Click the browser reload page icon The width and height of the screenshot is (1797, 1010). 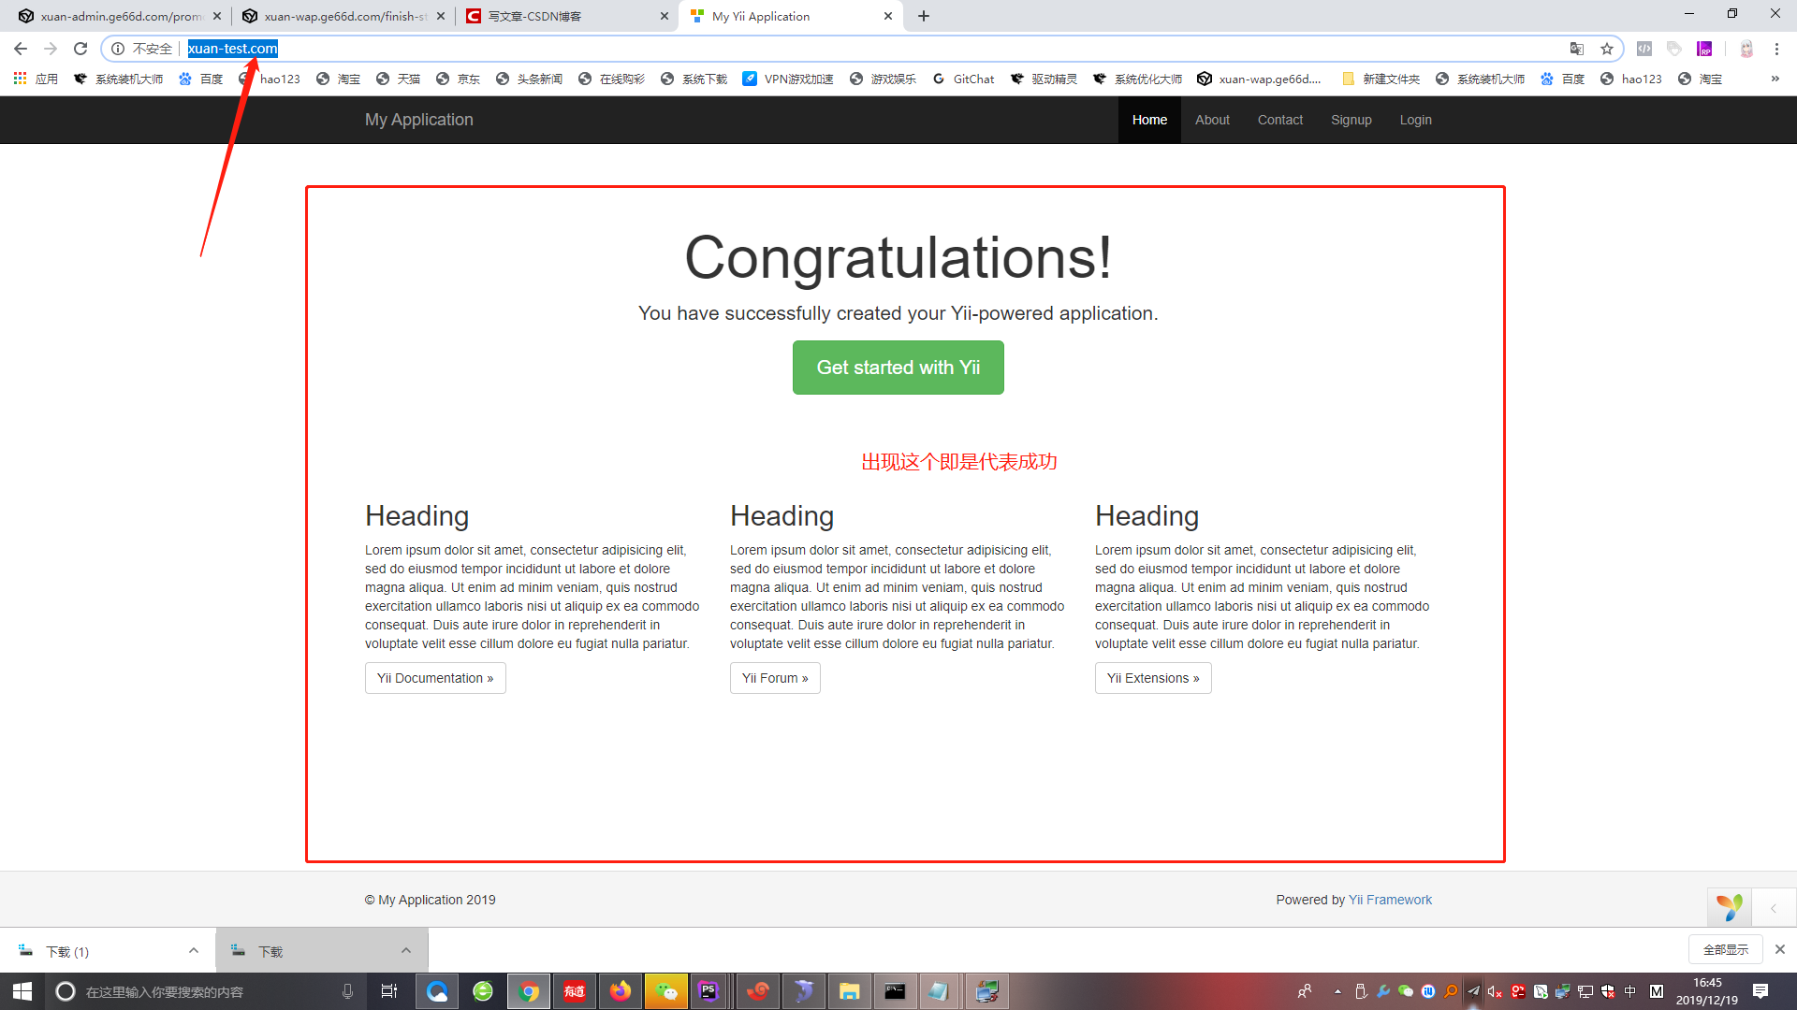click(80, 49)
